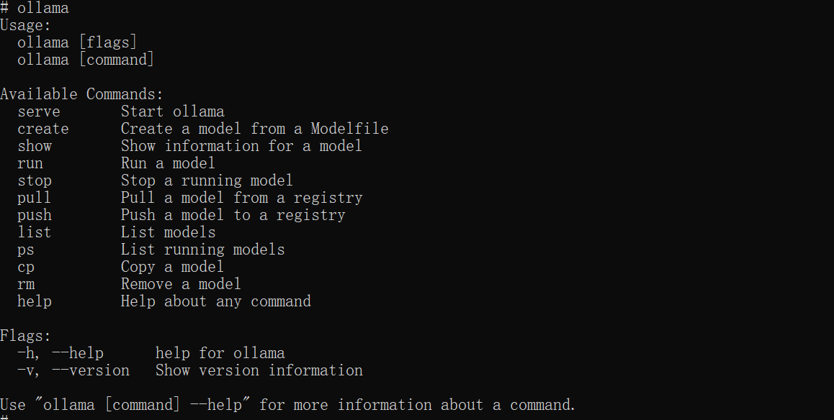
Task: Click the 'ps' command name
Action: pyautogui.click(x=26, y=250)
